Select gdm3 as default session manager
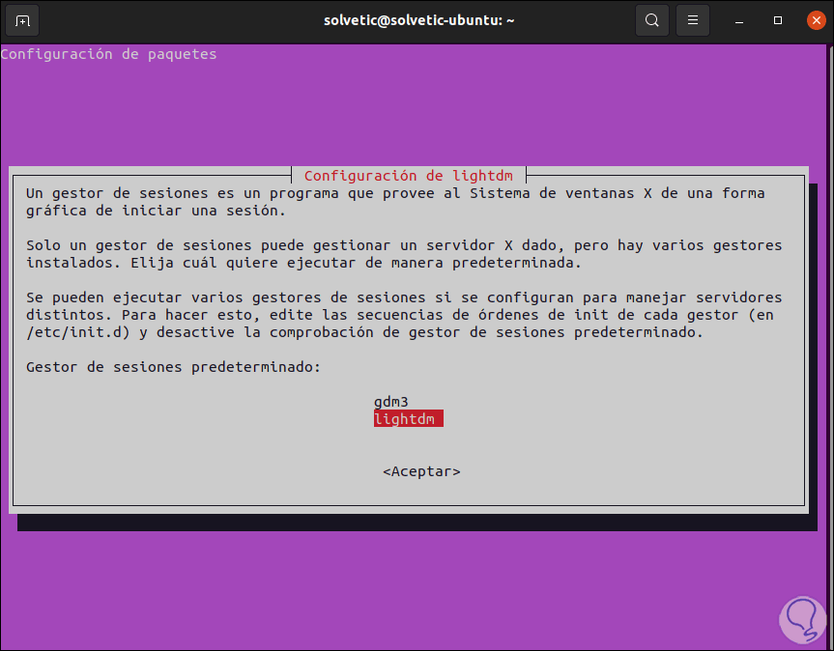Viewport: 834px width, 651px height. click(x=390, y=401)
